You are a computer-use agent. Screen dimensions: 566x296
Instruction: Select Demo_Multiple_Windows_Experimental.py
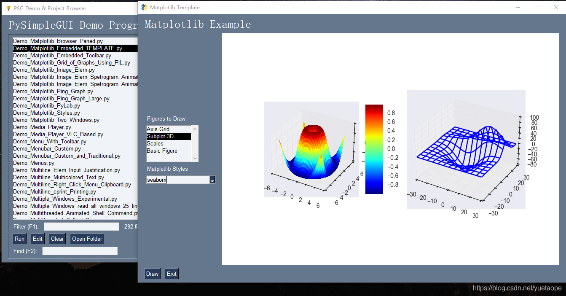click(75, 199)
